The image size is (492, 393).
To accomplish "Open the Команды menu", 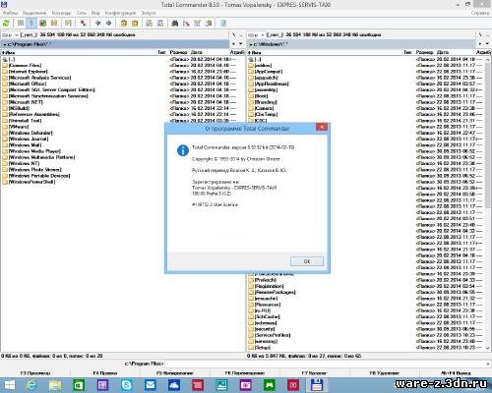I will 61,13.
